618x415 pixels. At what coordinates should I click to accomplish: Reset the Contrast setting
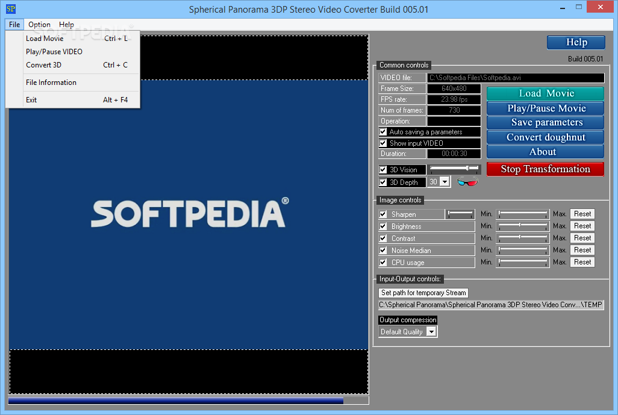point(582,238)
